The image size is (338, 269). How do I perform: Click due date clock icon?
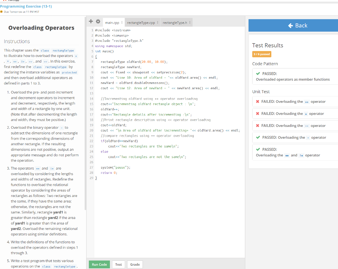(x=1, y=12)
